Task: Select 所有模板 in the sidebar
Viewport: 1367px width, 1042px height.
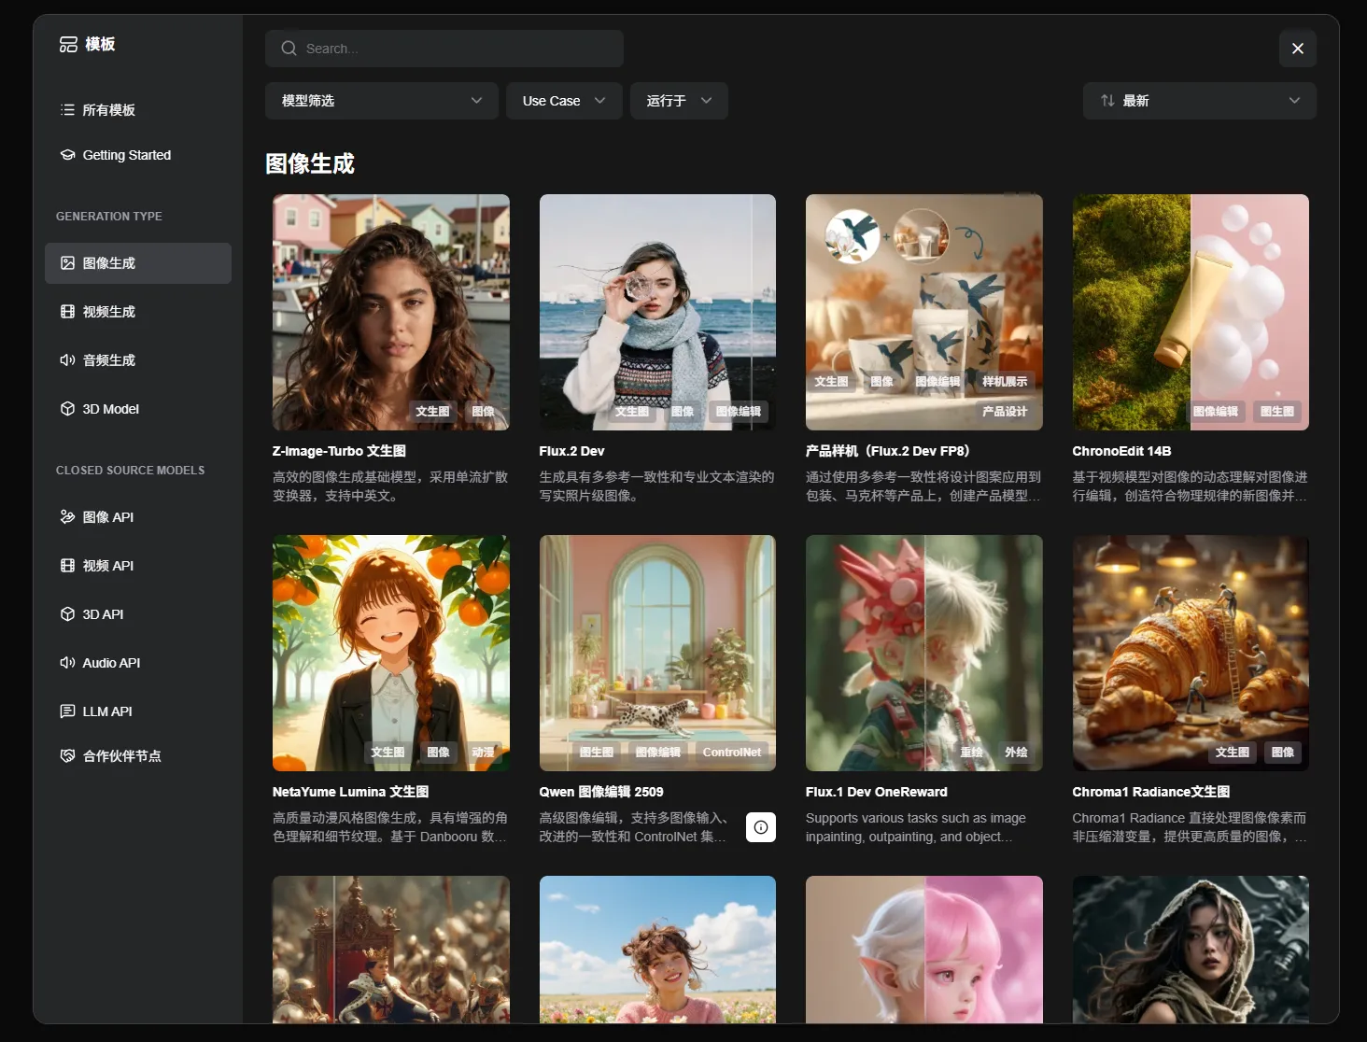Action: tap(138, 110)
